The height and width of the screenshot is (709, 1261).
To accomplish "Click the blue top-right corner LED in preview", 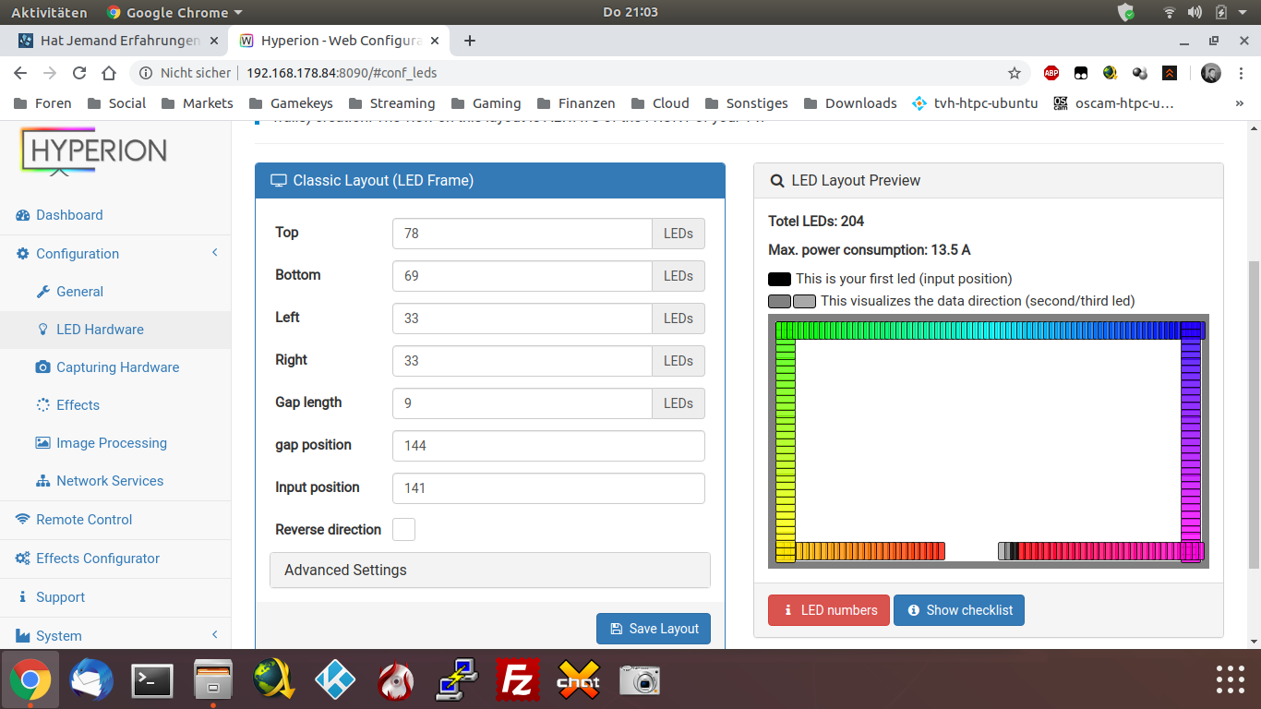I will pos(1193,330).
